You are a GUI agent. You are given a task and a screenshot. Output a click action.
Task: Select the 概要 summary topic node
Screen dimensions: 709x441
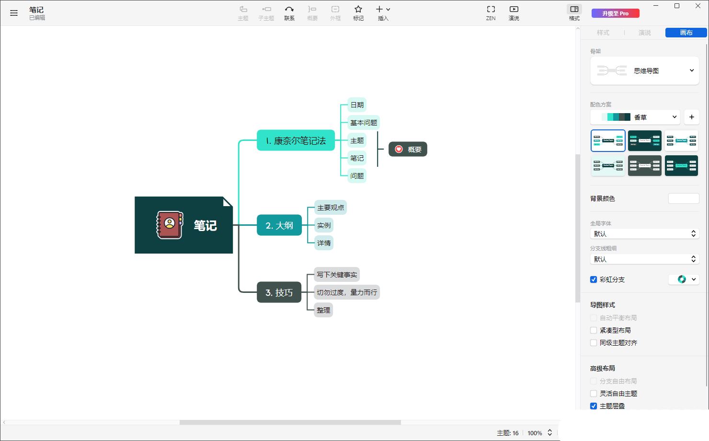[x=408, y=150]
